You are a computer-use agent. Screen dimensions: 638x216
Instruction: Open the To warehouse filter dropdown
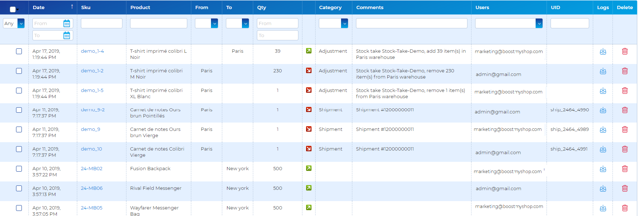click(237, 23)
